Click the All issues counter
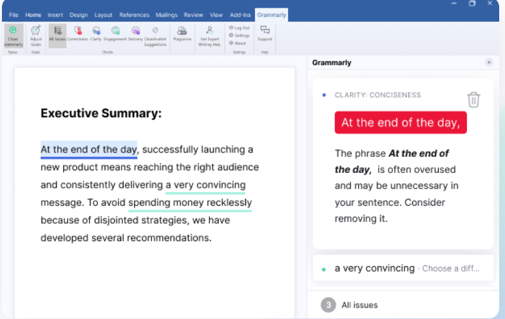505x319 pixels. [349, 305]
